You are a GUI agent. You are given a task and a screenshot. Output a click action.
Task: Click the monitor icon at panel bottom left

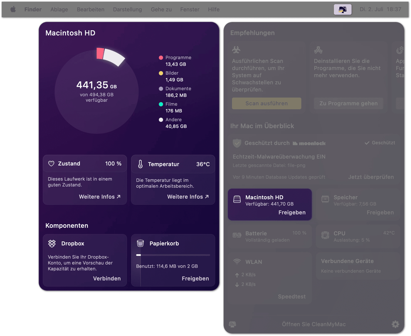233,324
